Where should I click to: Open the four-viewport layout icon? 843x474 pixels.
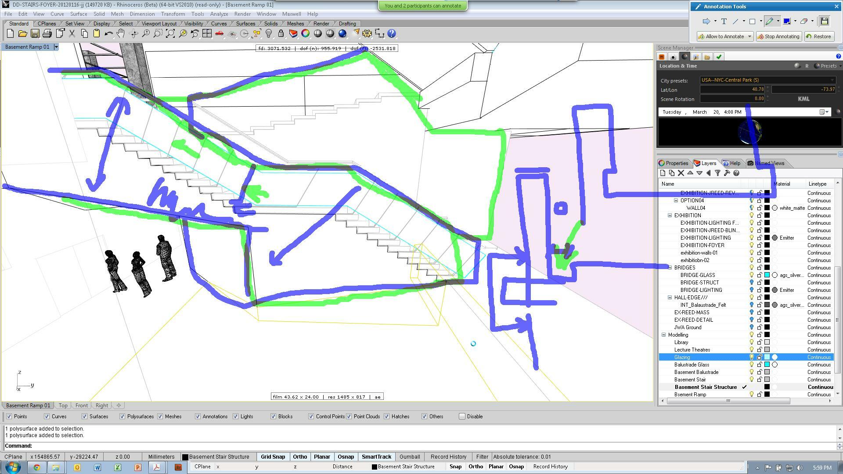click(207, 34)
